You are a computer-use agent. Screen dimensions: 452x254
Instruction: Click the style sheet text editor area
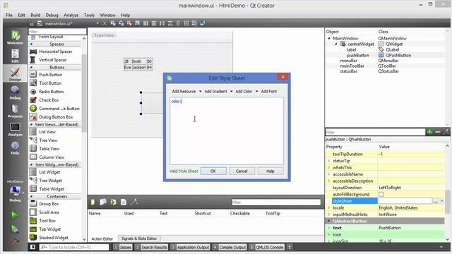(x=227, y=131)
